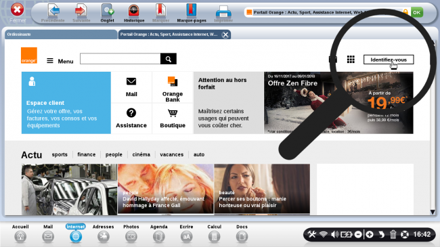This screenshot has width=440, height=247.
Task: Click the Identifiez-vous button
Action: tap(389, 60)
